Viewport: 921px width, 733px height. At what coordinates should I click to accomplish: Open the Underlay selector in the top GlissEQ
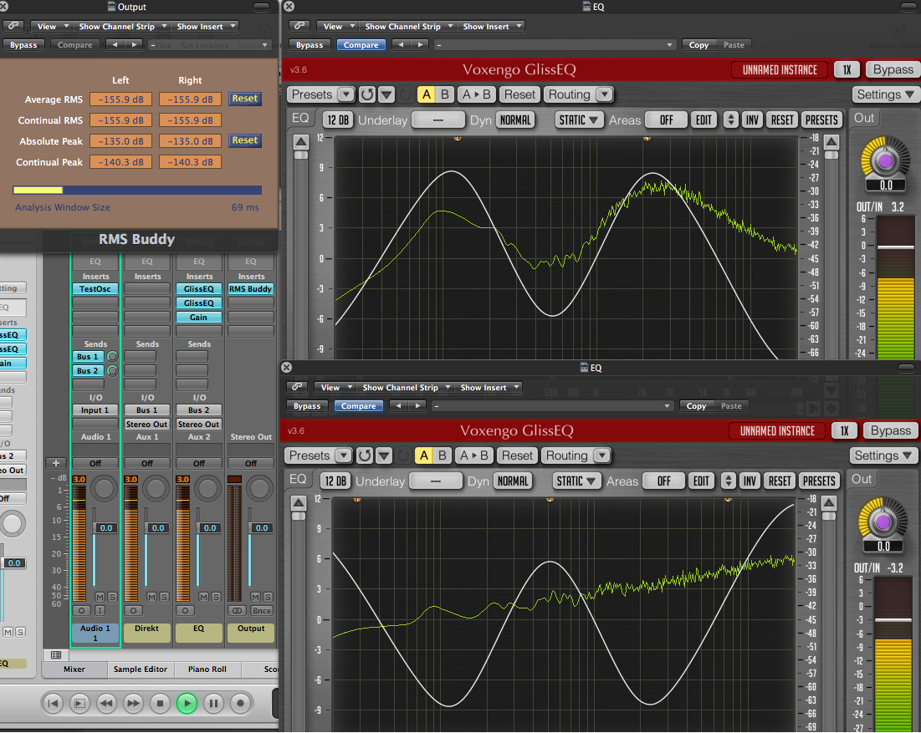pyautogui.click(x=438, y=120)
